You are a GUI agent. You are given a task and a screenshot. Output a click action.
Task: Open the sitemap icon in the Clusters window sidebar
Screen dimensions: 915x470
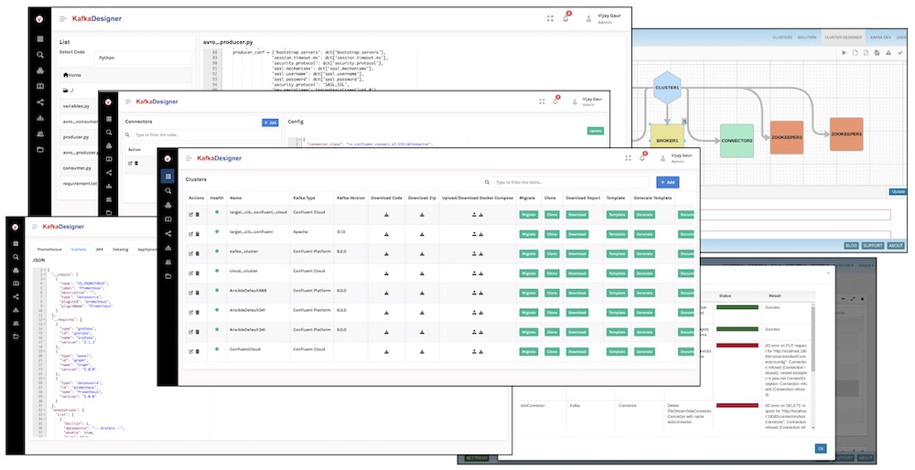(168, 248)
